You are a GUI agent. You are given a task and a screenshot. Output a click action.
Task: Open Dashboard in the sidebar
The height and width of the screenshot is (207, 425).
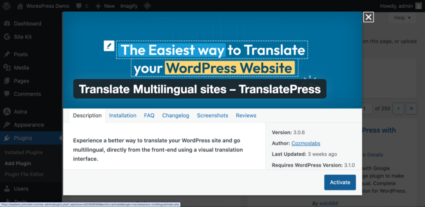point(28,24)
